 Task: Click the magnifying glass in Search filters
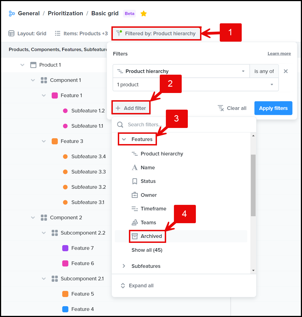120,124
